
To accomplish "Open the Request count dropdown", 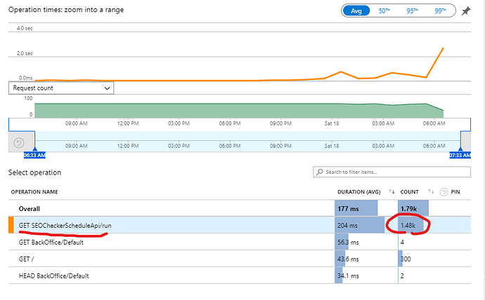I will 60,88.
